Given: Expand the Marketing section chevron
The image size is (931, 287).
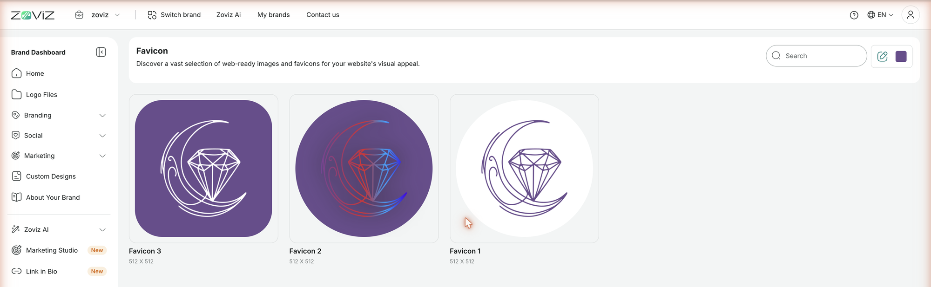Looking at the screenshot, I should 102,156.
